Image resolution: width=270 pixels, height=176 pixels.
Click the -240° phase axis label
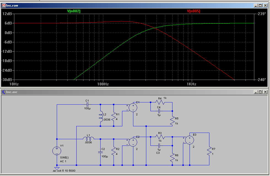click(261, 80)
